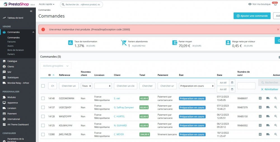Click the abandoned carts icon
280x142 pixels.
124,43
